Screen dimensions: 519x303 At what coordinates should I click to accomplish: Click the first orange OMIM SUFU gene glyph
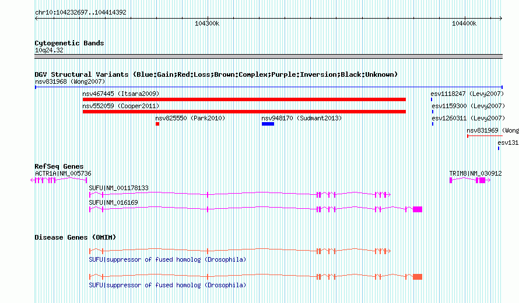click(240, 251)
